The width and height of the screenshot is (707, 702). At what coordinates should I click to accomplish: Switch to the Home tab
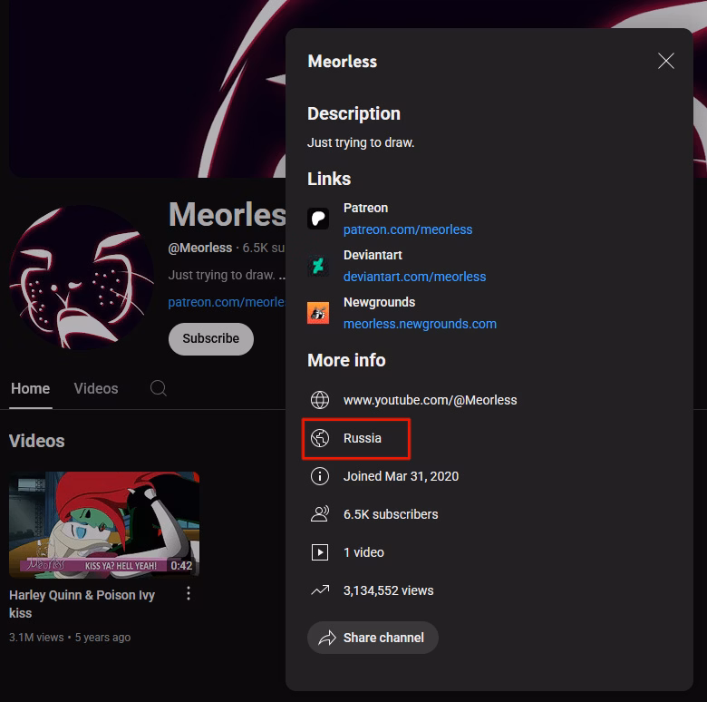(30, 388)
